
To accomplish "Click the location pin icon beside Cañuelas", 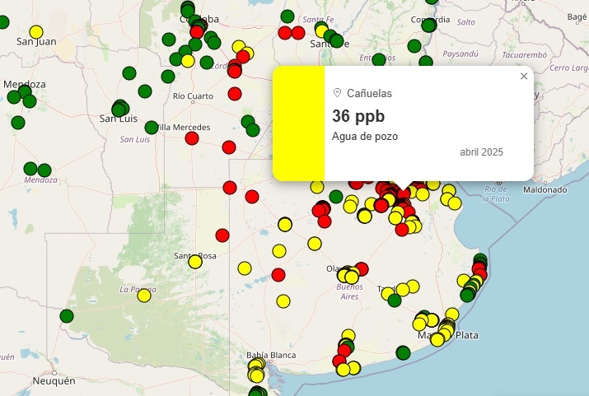I will click(337, 93).
